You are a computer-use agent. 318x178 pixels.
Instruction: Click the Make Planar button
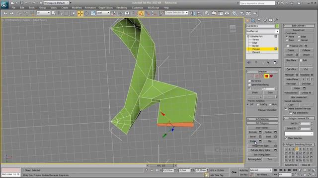tap(292, 79)
